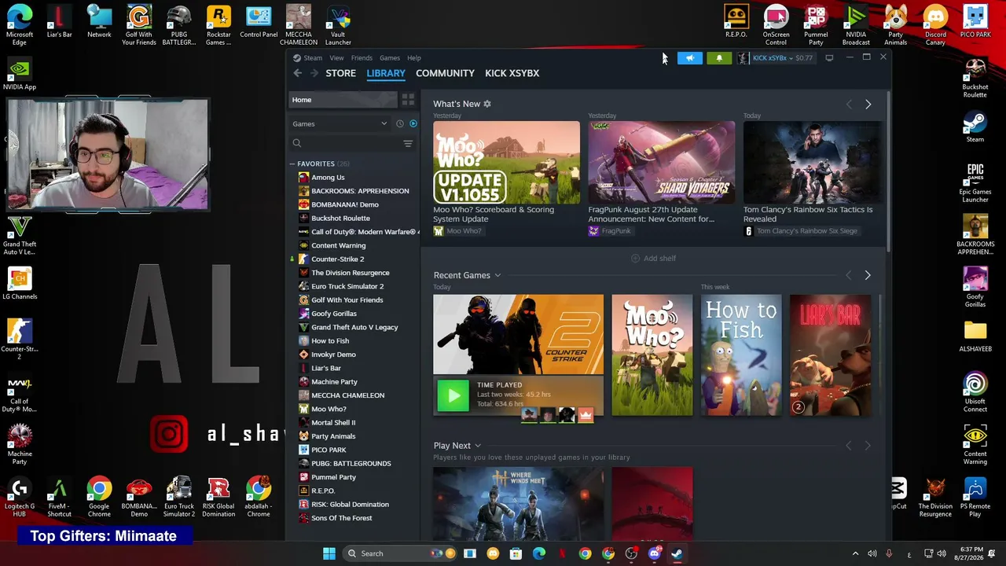Toggle the recent-activity clock filter in the library sidebar
The image size is (1006, 566).
coord(400,123)
